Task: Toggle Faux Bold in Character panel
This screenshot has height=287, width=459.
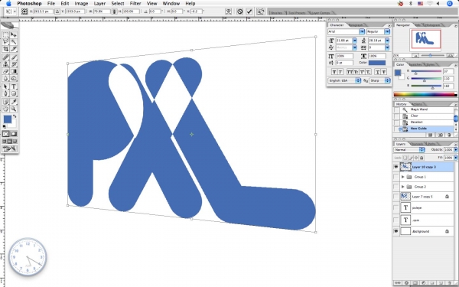Action: pos(334,72)
